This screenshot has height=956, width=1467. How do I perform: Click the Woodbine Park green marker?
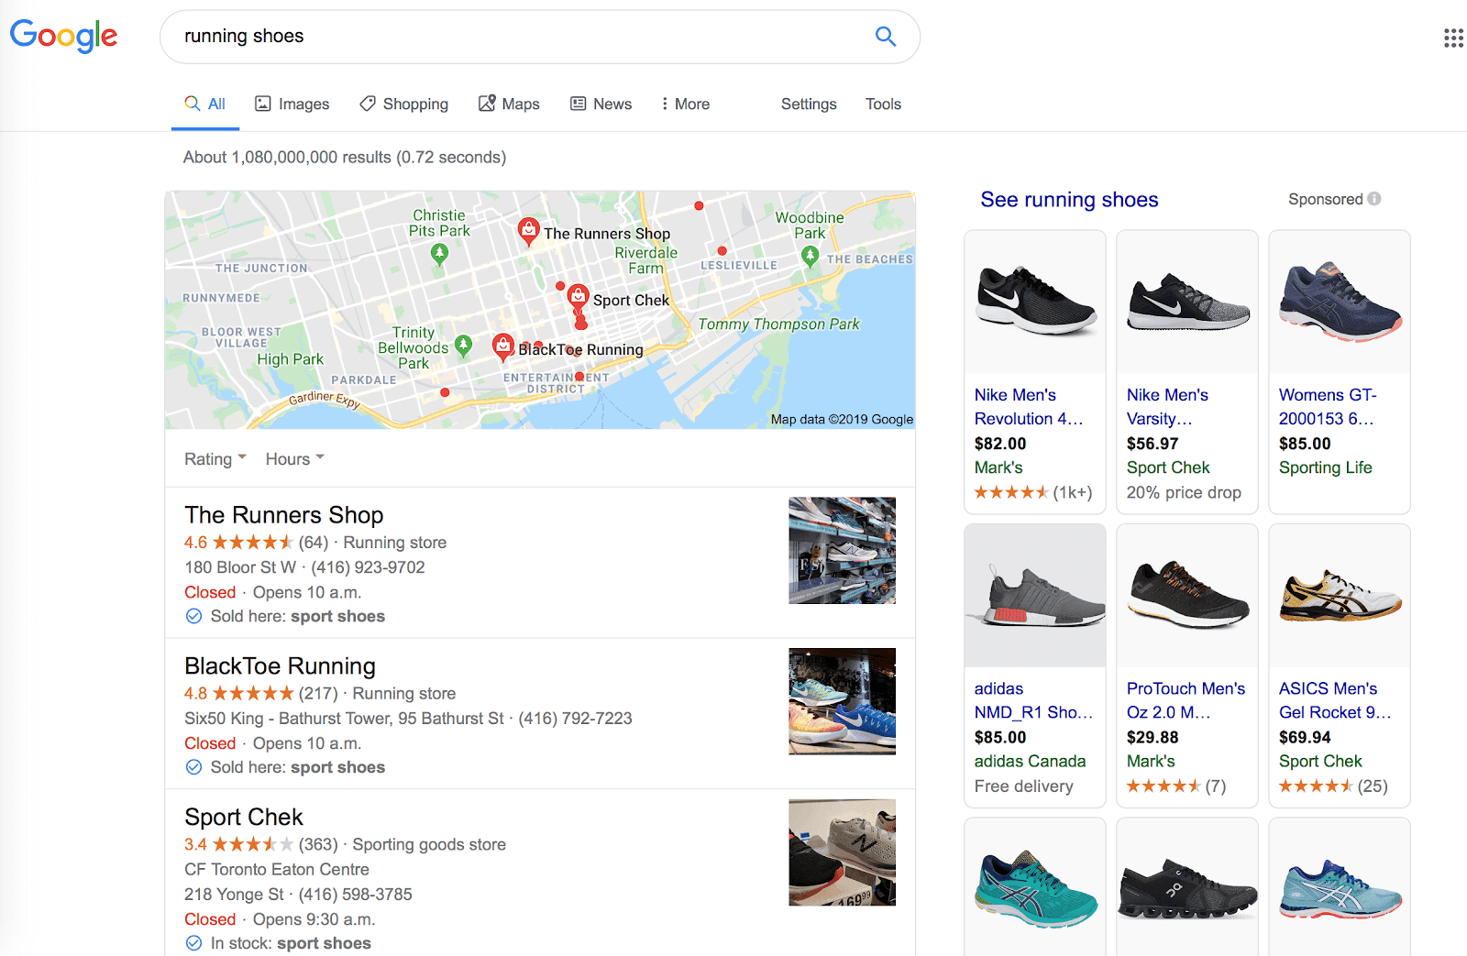point(810,257)
